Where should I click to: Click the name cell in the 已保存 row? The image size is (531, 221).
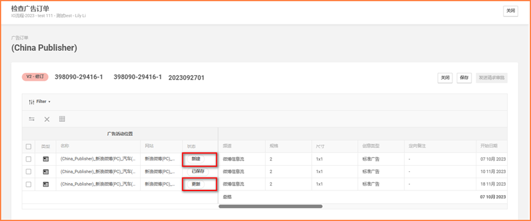click(x=98, y=171)
